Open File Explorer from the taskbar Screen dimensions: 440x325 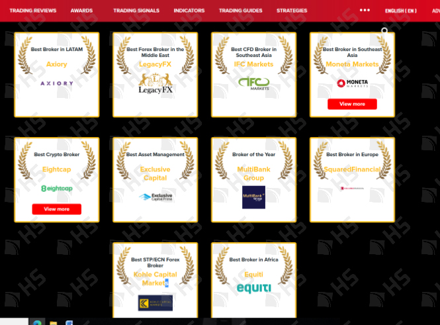54,323
